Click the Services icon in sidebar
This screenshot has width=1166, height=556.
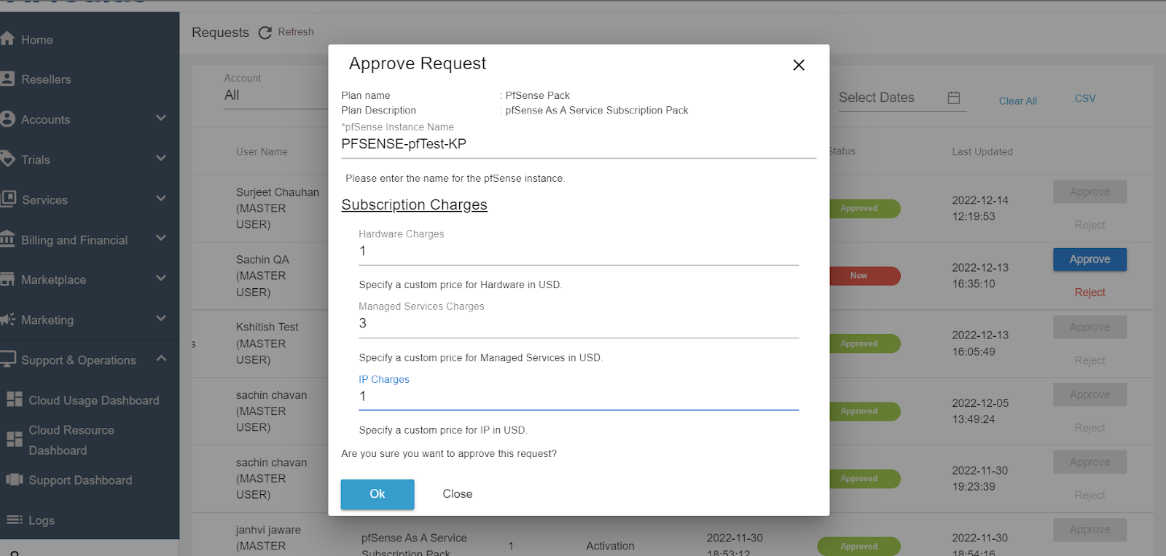coord(8,199)
